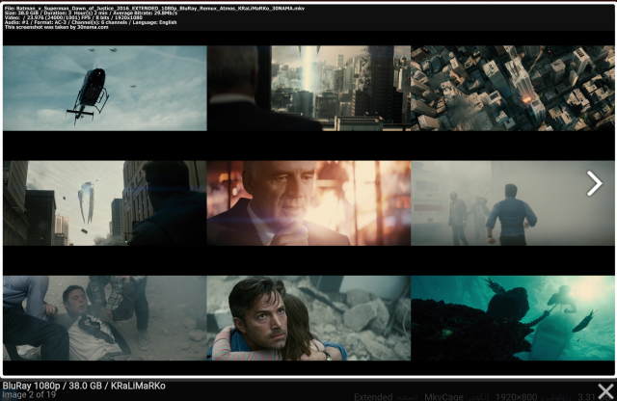
Task: Click the 'Image 2 of 19' counter
Action: coord(29,394)
